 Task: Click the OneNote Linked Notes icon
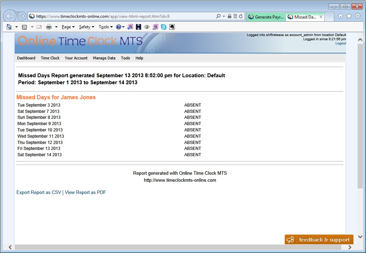155,27
